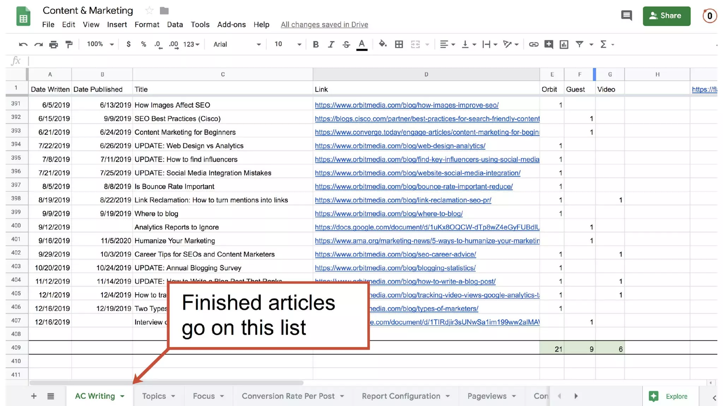723x406 pixels.
Task: Open the how-images-improve-seo link
Action: click(406, 105)
